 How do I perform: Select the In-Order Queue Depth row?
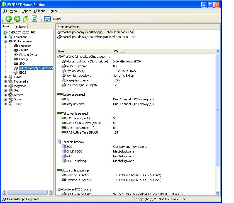[136, 85]
